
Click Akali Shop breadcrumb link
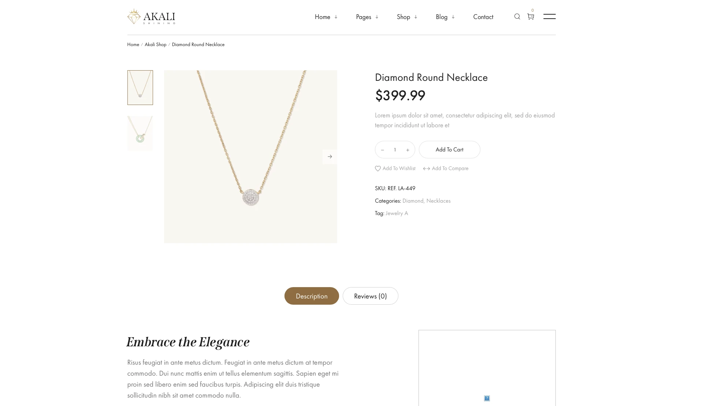(x=155, y=45)
